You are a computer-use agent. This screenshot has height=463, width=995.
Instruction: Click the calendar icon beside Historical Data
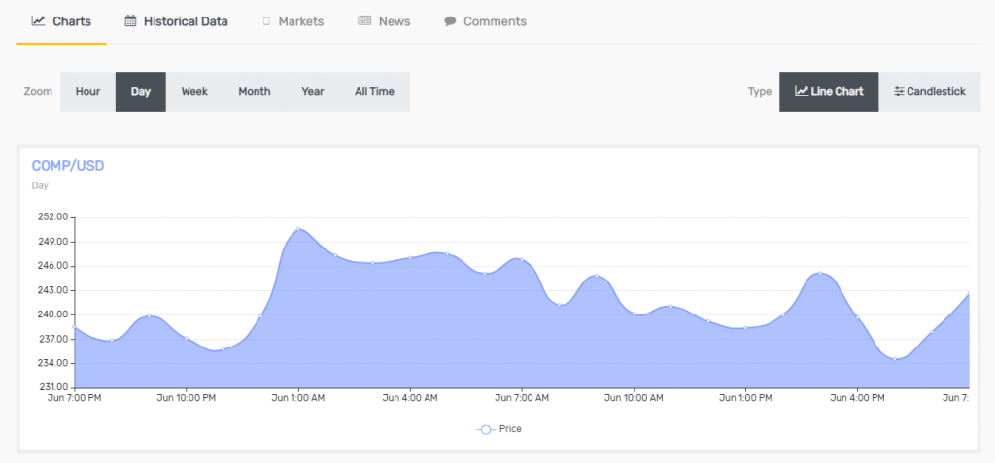[x=130, y=21]
